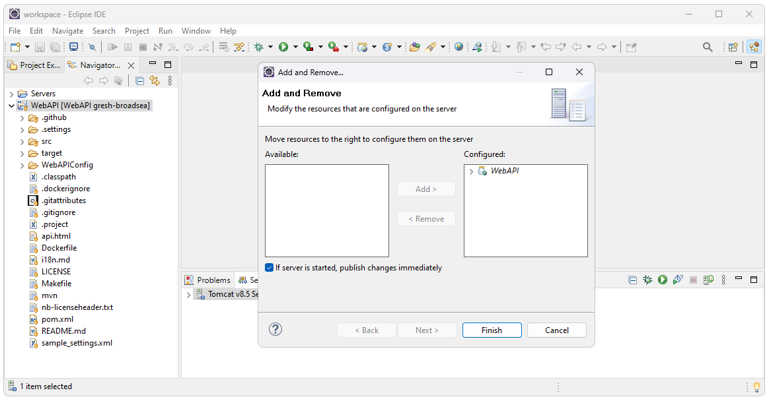
Task: Click Link with Editor icon in Navigator
Action: point(155,80)
